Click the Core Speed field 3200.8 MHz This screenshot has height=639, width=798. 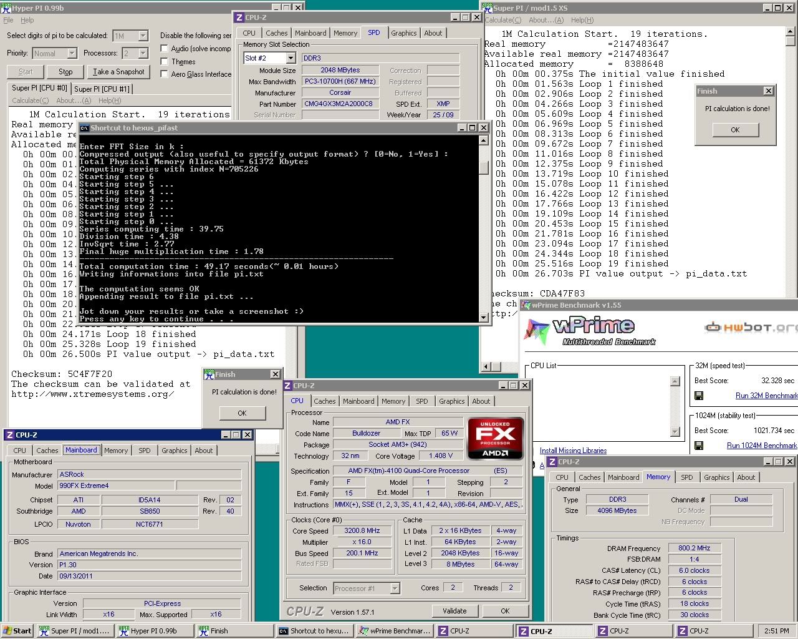point(362,530)
